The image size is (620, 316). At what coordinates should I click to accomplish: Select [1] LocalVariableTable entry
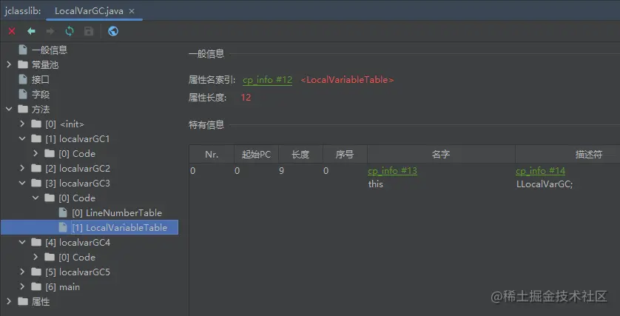click(x=119, y=227)
